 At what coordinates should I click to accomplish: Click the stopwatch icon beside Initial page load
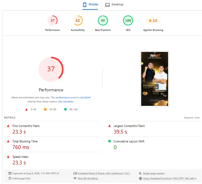tap(10, 178)
